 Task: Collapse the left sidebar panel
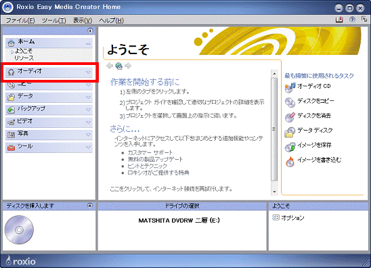[x=90, y=30]
